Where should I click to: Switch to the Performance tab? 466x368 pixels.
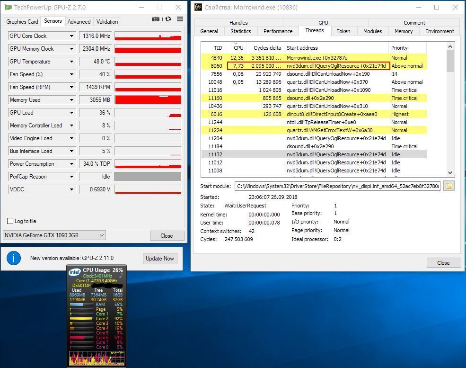coord(278,31)
